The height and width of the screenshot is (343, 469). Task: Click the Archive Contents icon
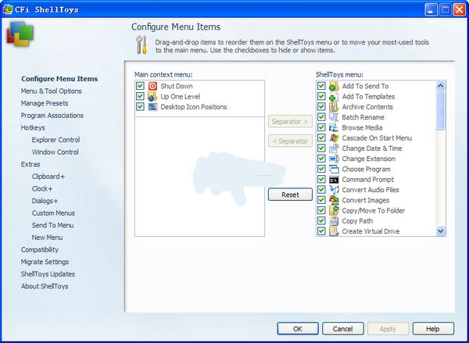334,107
